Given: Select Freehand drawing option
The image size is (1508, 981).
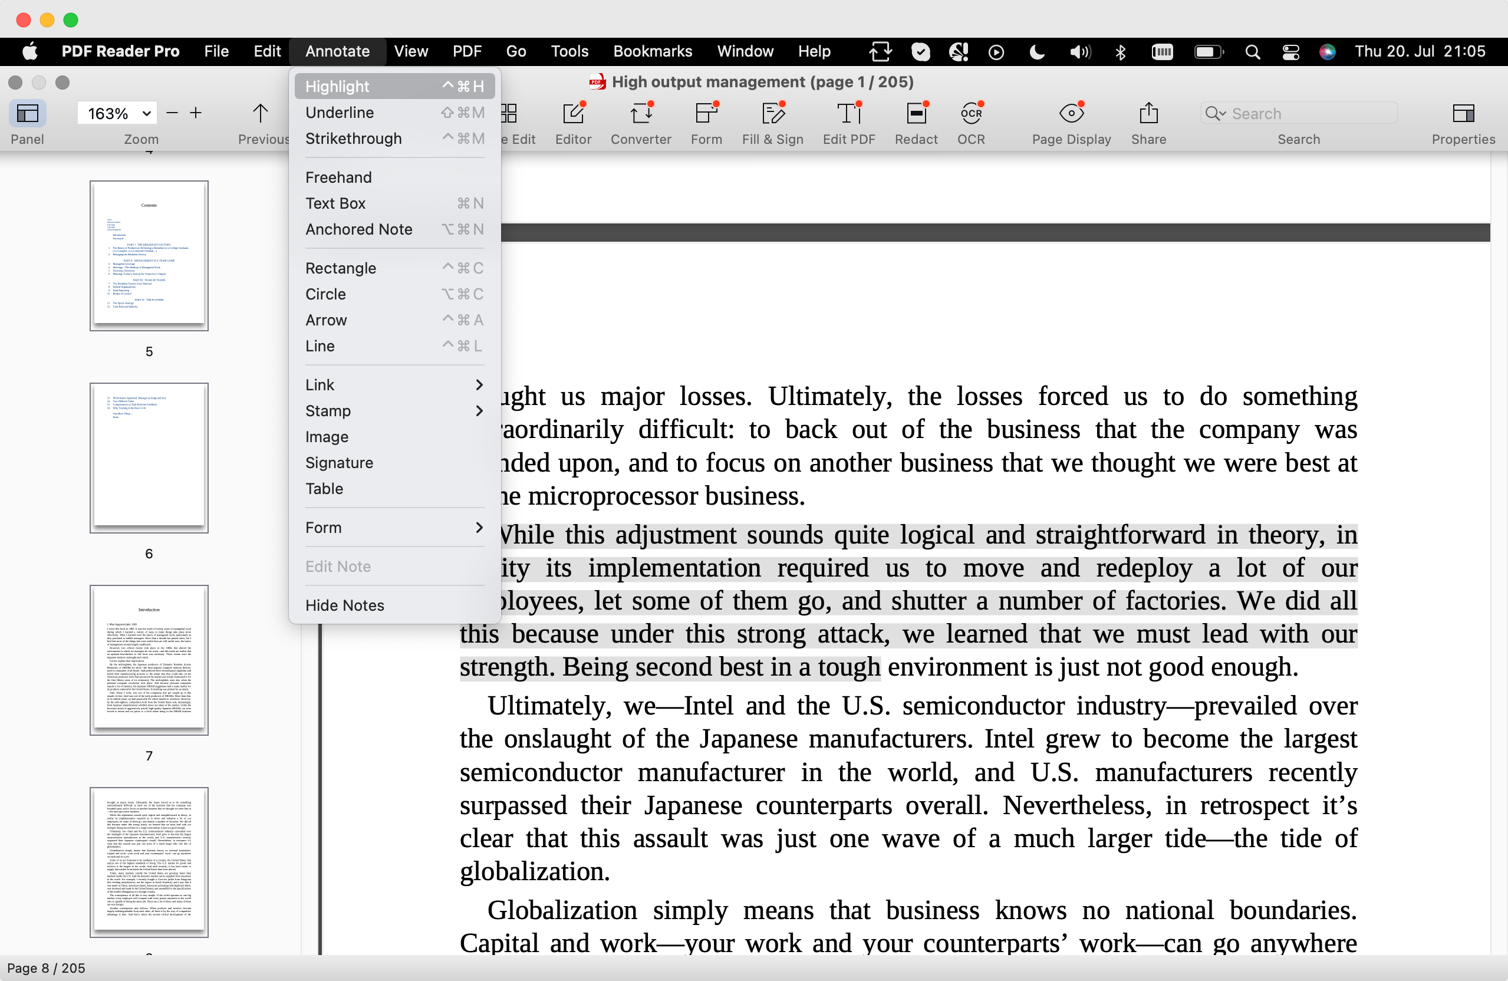Looking at the screenshot, I should pyautogui.click(x=394, y=177).
